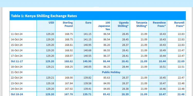Image resolution: width=193 pixels, height=96 pixels.
Task: Click the Sterling Pound value 168.61
Action: click(69, 45)
